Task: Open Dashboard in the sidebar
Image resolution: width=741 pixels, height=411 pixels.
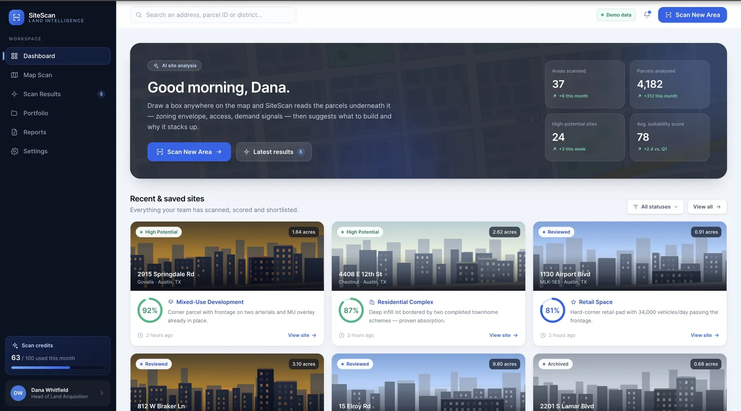Action: click(x=58, y=56)
